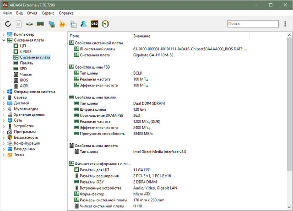Click the scrollbar up arrow
Image resolution: width=293 pixels, height=211 pixels.
click(x=289, y=35)
